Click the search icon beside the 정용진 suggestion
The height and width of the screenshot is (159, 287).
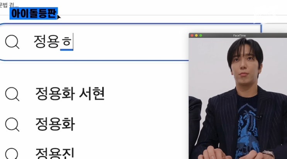click(x=12, y=154)
